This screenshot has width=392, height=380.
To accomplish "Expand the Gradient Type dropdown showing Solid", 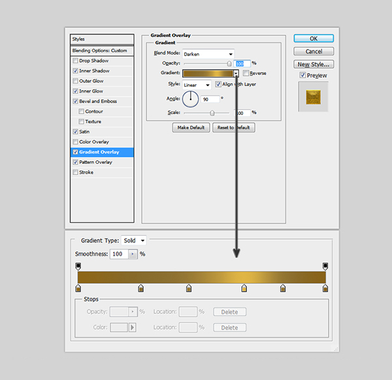I will coord(135,241).
